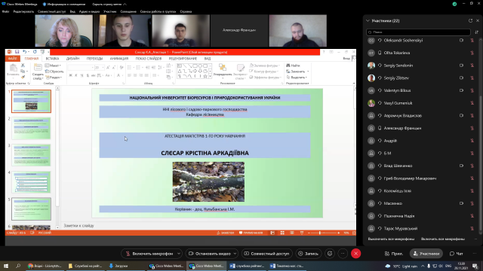The height and width of the screenshot is (271, 483).
Task: End meeting with red X button
Action: tap(355, 254)
